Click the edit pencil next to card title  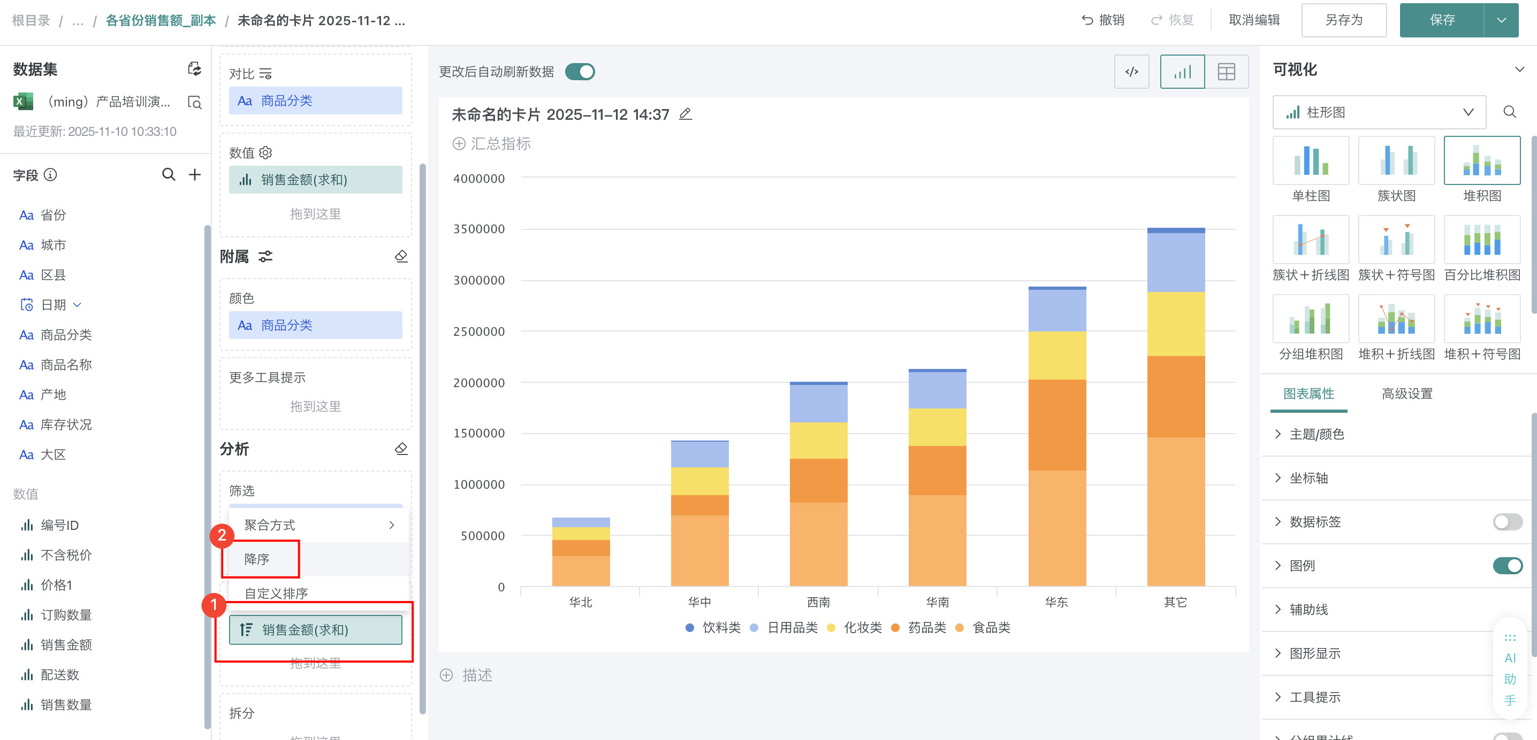[x=686, y=114]
